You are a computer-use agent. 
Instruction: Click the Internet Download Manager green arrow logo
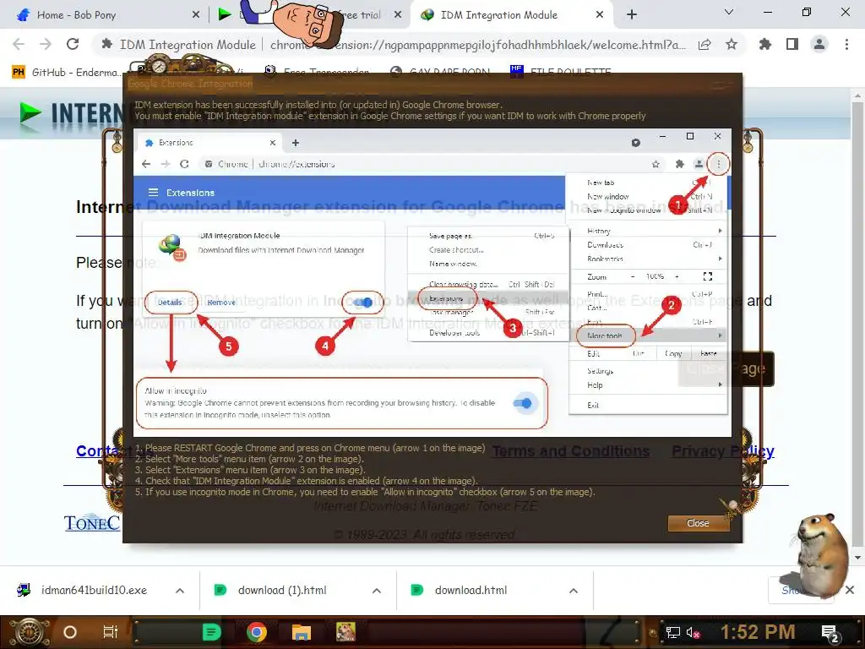[30, 112]
